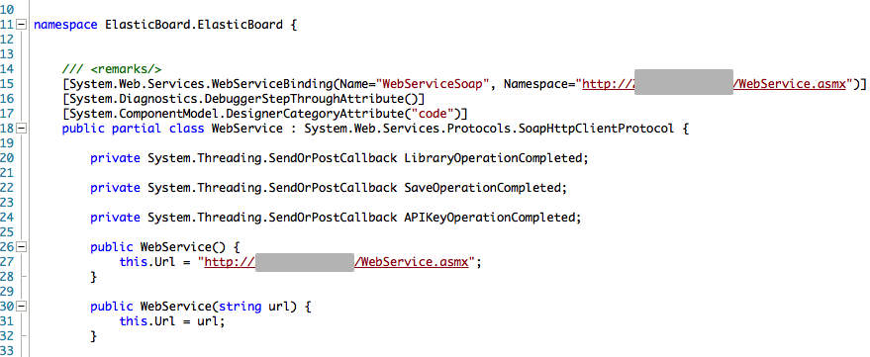Screen dimensions: 870x357
Task: Click line number 15 in gutter
Action: coord(7,84)
